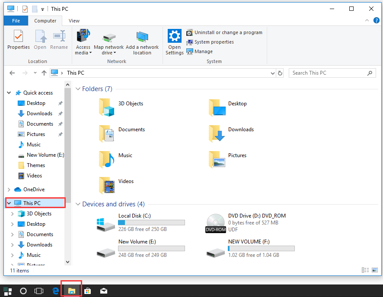Image resolution: width=383 pixels, height=297 pixels.
Task: Click the Manage option
Action: click(200, 51)
